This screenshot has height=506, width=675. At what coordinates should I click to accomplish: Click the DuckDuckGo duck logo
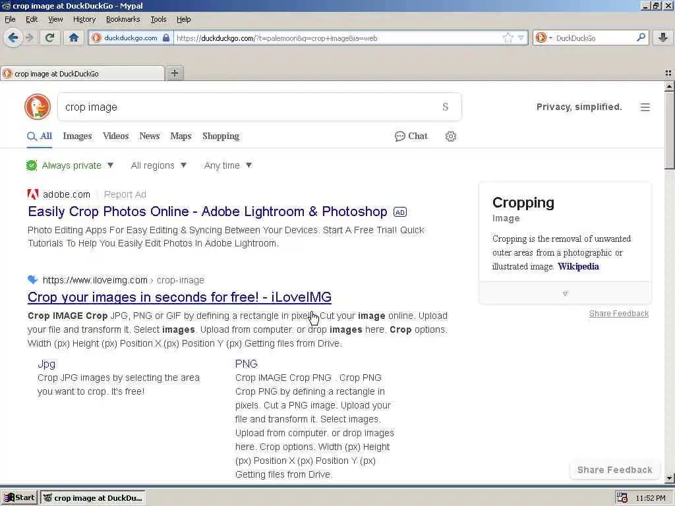pos(38,107)
